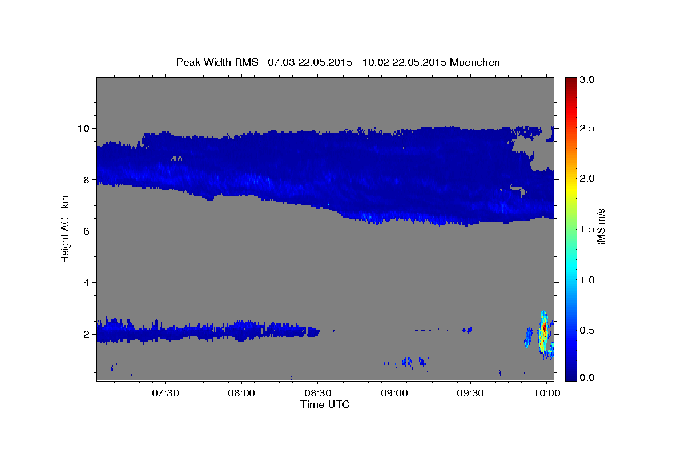This screenshot has width=685, height=457.
Task: Click the 09:00 time tick label
Action: pyautogui.click(x=394, y=394)
